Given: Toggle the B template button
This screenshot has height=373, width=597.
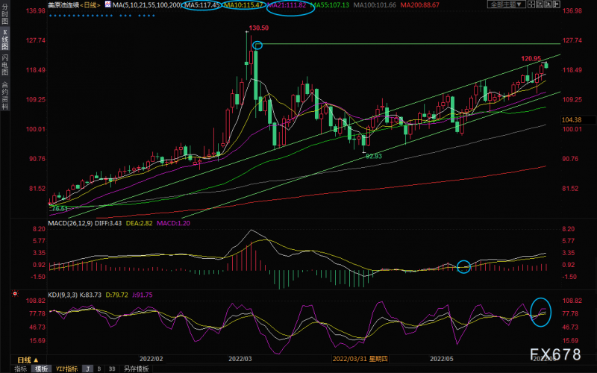Looking at the screenshot, I should (x=100, y=369).
